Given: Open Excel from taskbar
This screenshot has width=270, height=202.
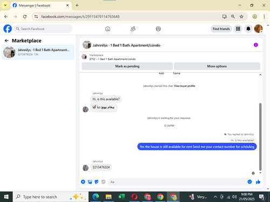Looking at the screenshot, I should point(122,197).
